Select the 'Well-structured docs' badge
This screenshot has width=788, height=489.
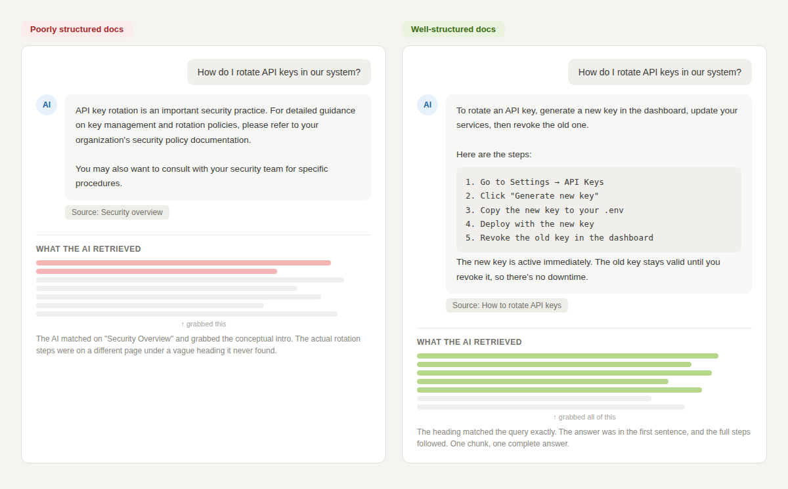click(453, 29)
